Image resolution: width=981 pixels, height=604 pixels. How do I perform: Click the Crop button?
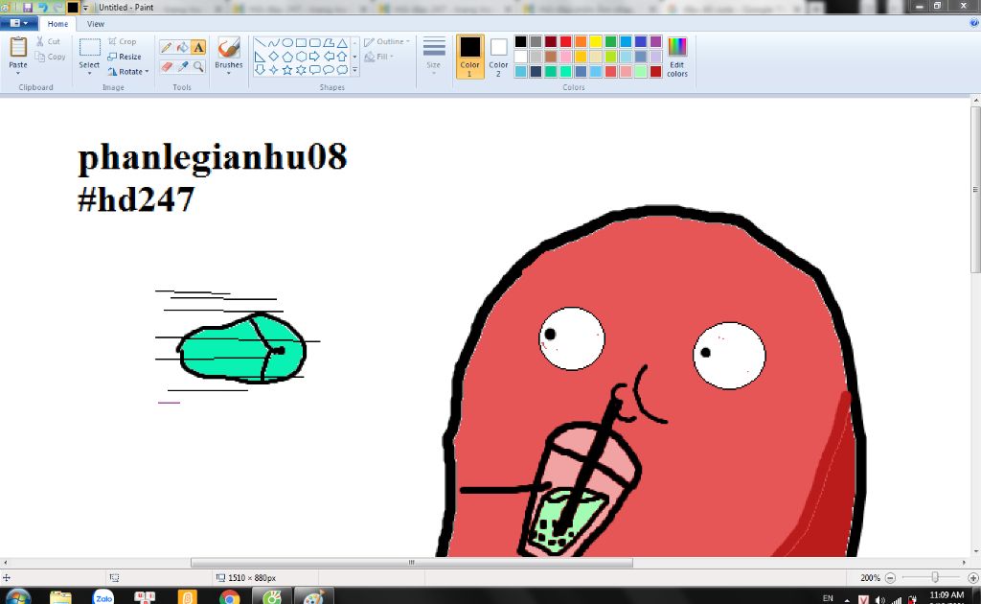coord(122,41)
